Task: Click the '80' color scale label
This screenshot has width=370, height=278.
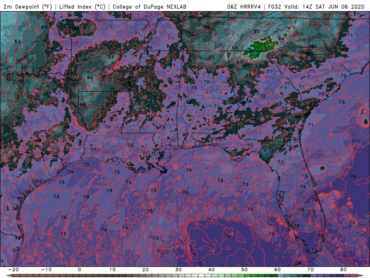Action: [344, 270]
